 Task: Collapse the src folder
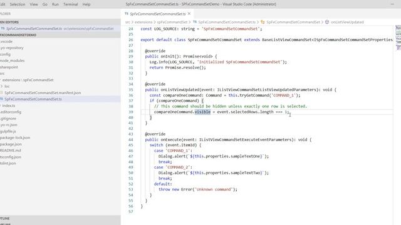pos(3,74)
